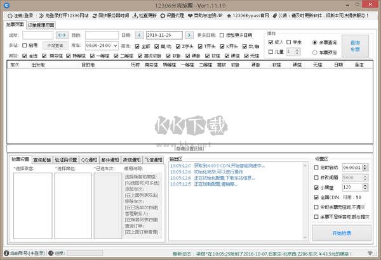Enable 余票不足乘客时部分提交 checkbox
381x260 pixels.
tap(316, 216)
